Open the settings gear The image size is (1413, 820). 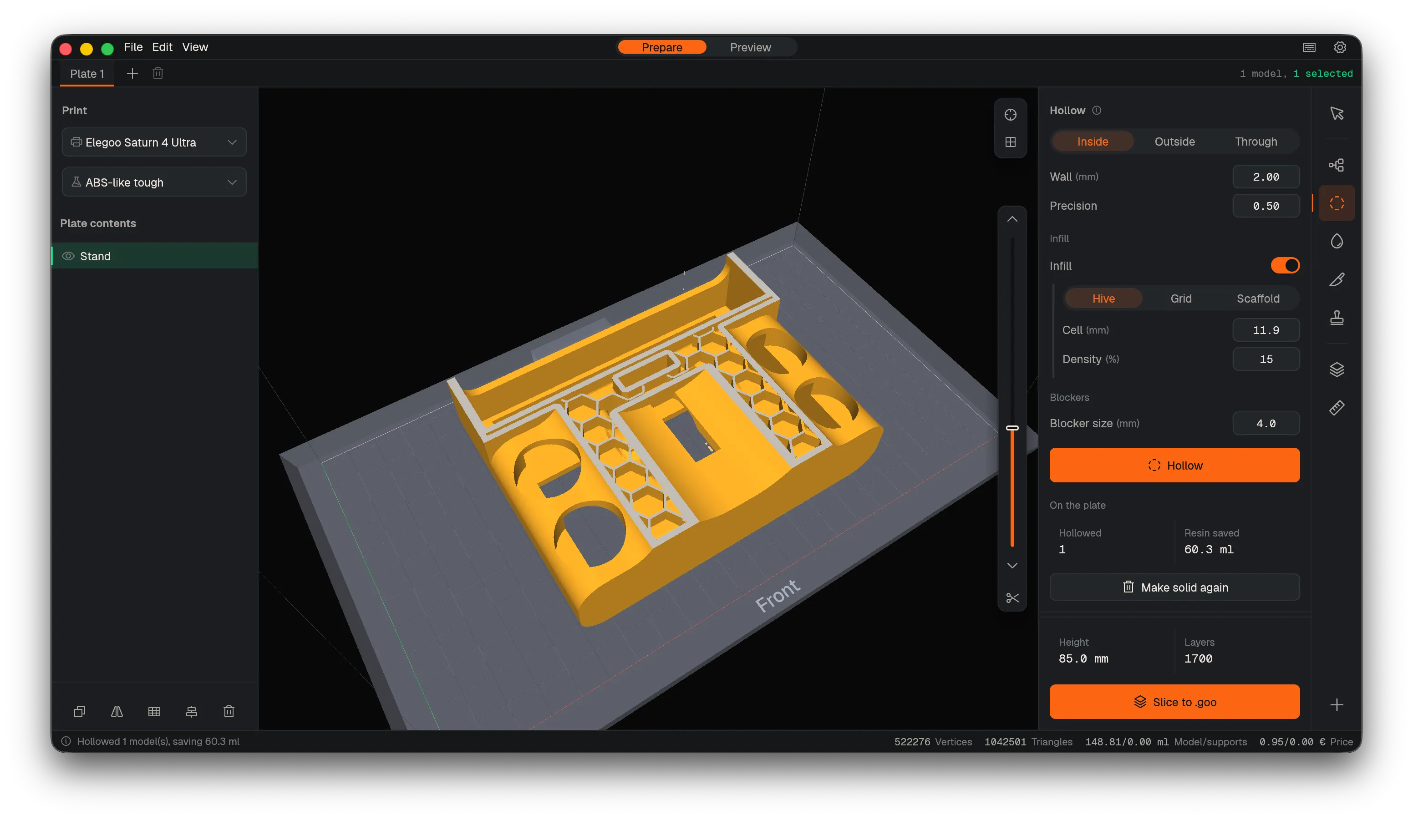click(x=1340, y=47)
